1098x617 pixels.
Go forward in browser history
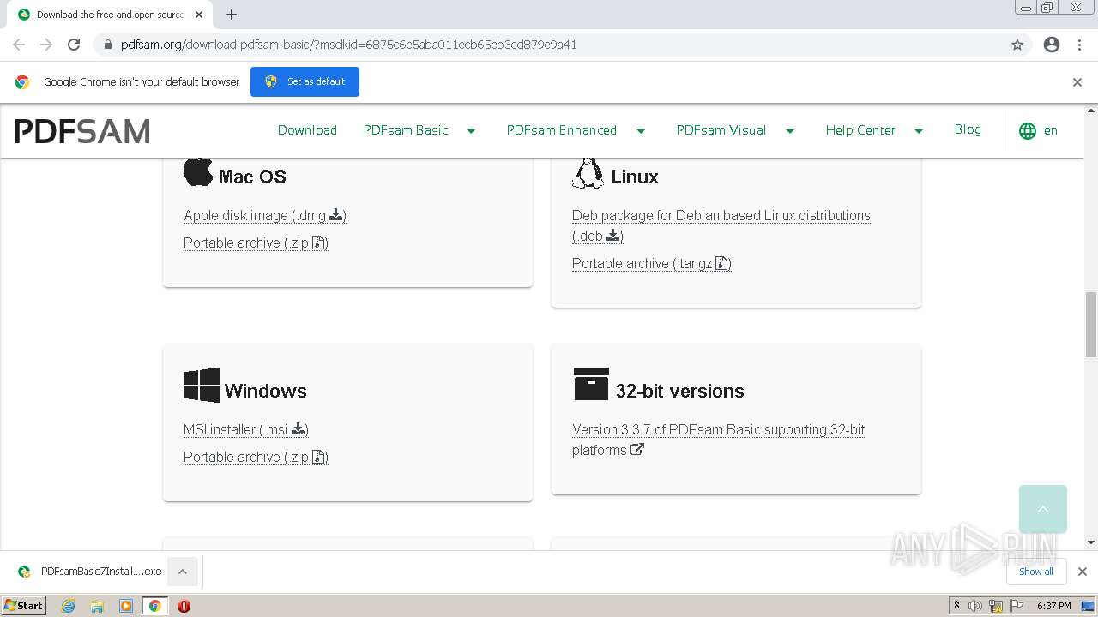(x=46, y=45)
